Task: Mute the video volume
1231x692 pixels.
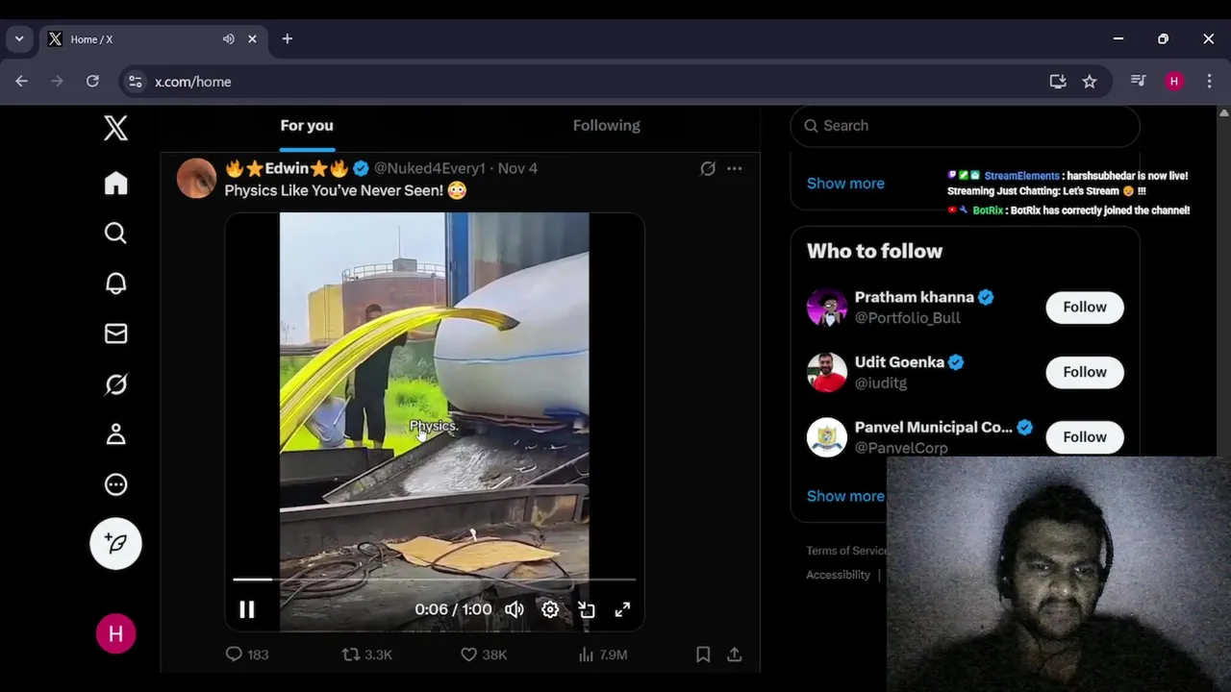Action: click(x=515, y=609)
